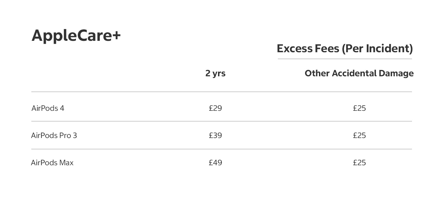The height and width of the screenshot is (201, 443).
Task: Click divider between AirPods Pro 3 and Max
Action: tap(221, 149)
